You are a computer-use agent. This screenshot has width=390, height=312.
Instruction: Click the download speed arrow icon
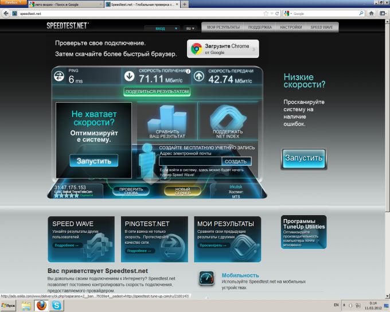(x=130, y=76)
